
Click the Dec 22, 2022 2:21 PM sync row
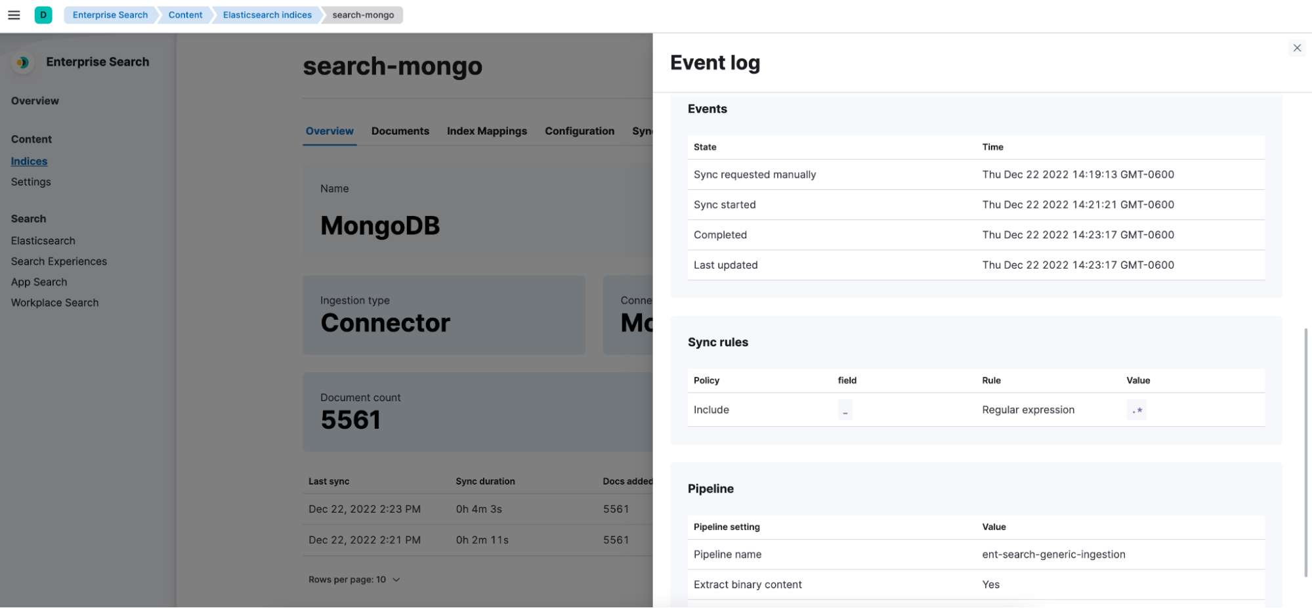coord(478,540)
